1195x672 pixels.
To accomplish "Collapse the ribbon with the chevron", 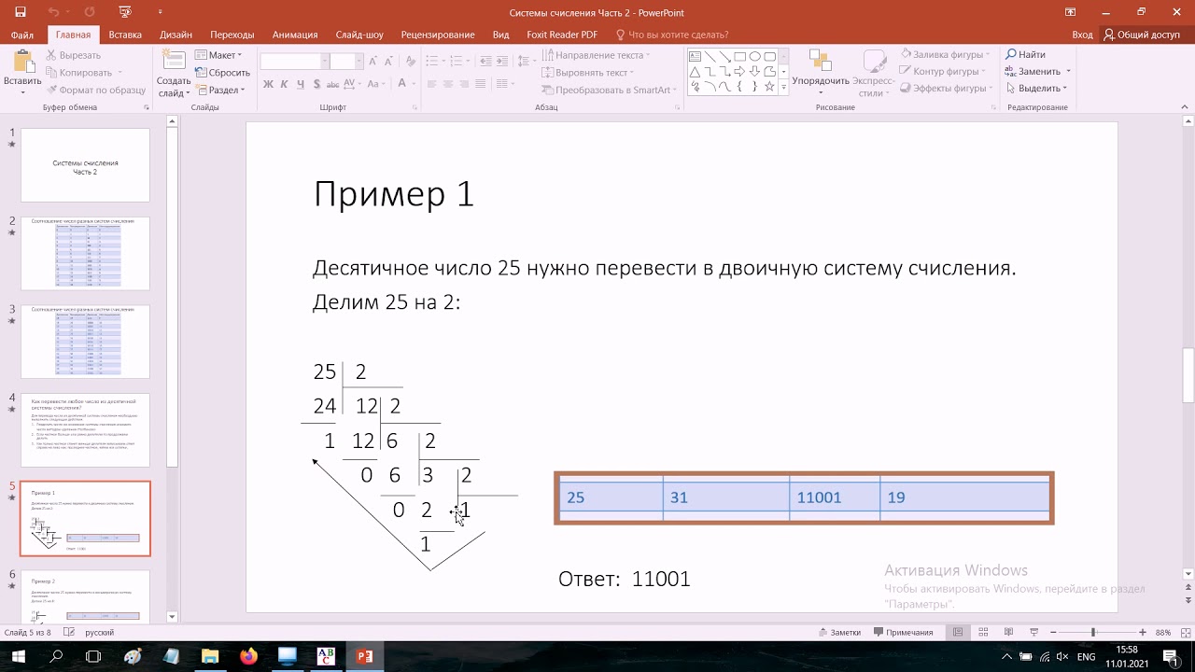I will [1184, 107].
